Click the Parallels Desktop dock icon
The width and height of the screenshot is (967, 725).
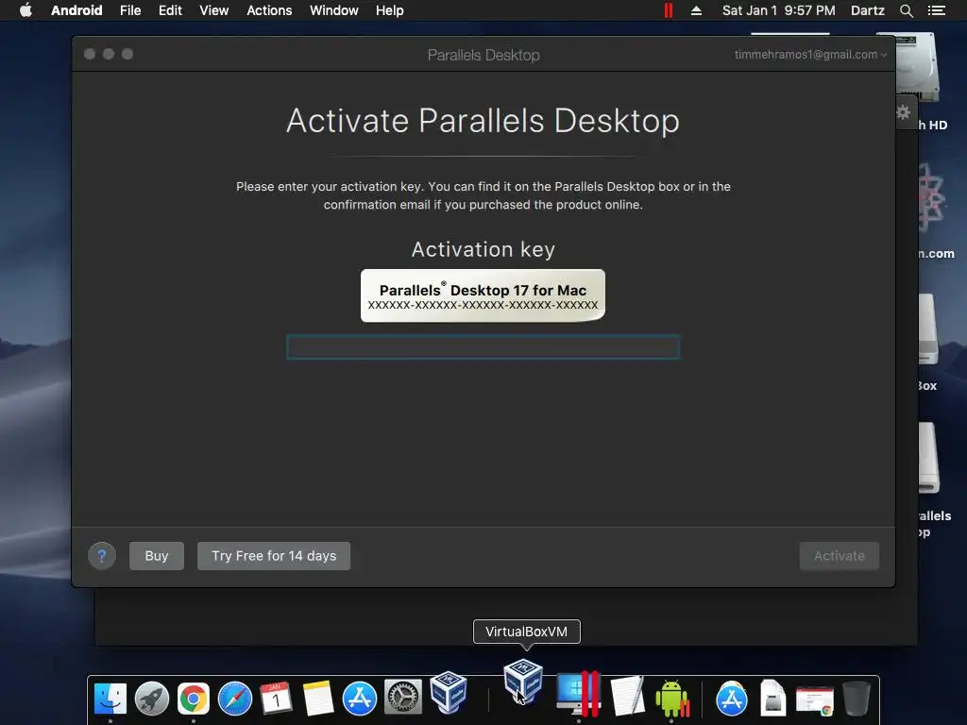(579, 694)
